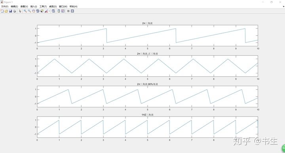The image size is (285, 153).
Task: Select the first sawtooth subplot axes
Action: 147,36
